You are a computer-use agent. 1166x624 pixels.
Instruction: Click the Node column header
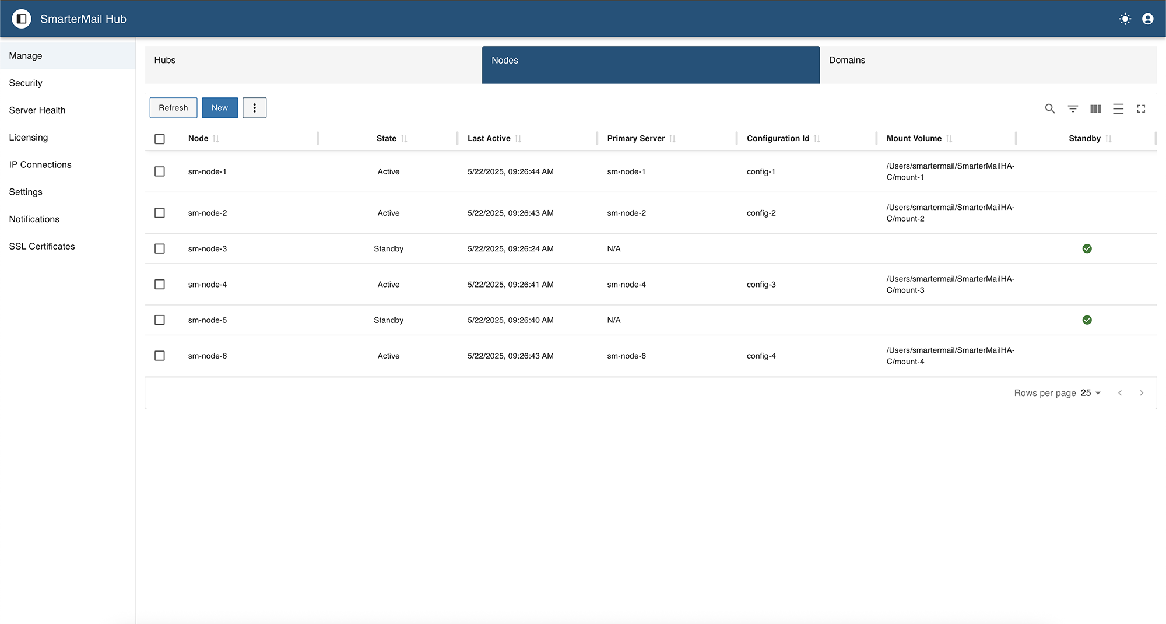(x=198, y=139)
